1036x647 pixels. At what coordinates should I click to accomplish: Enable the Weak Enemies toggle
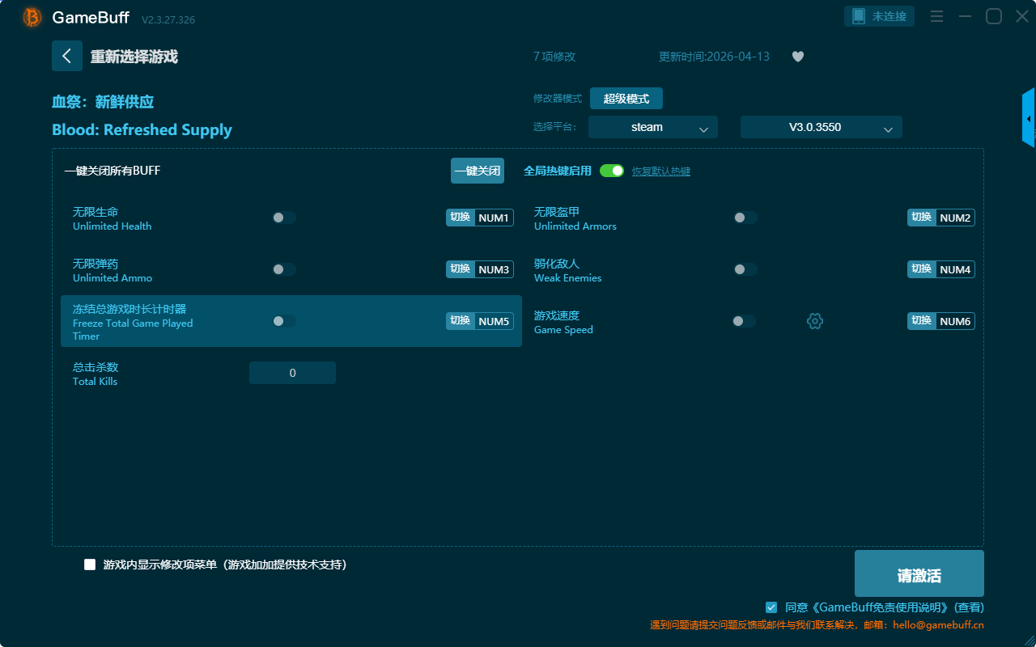click(745, 269)
